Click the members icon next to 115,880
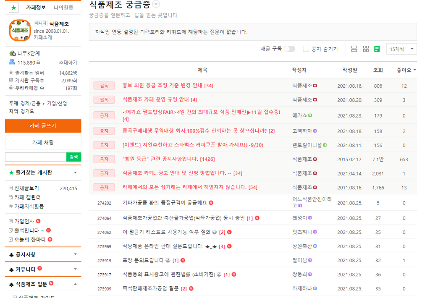This screenshot has width=430, height=298. pos(12,62)
